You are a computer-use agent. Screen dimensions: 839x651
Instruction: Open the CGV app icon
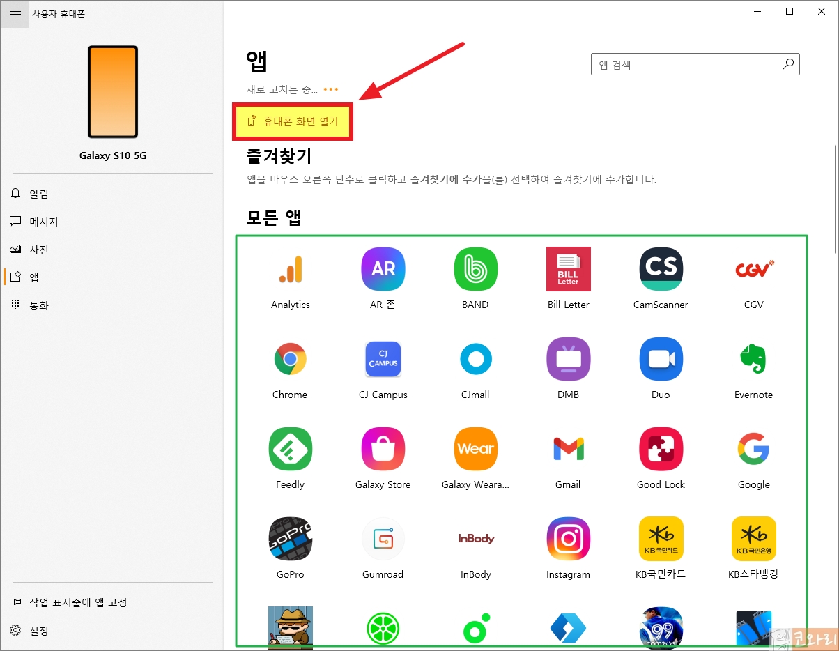[x=754, y=269]
